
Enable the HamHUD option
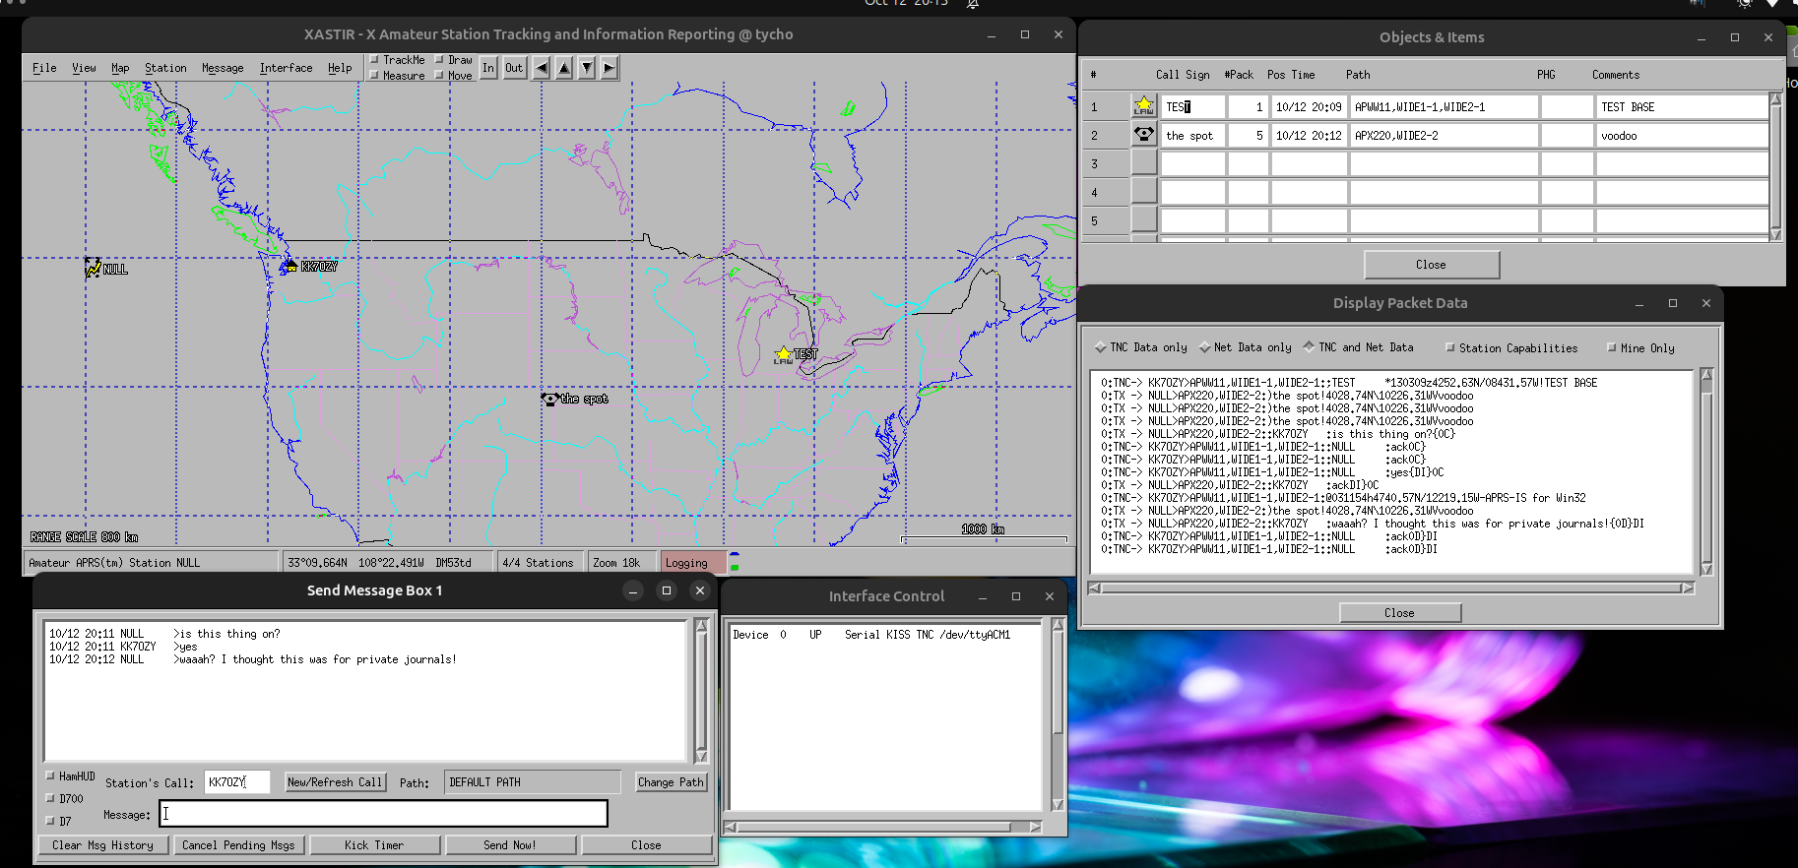51,775
